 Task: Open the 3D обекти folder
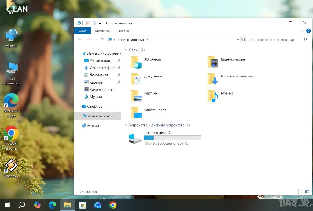pyautogui.click(x=136, y=63)
